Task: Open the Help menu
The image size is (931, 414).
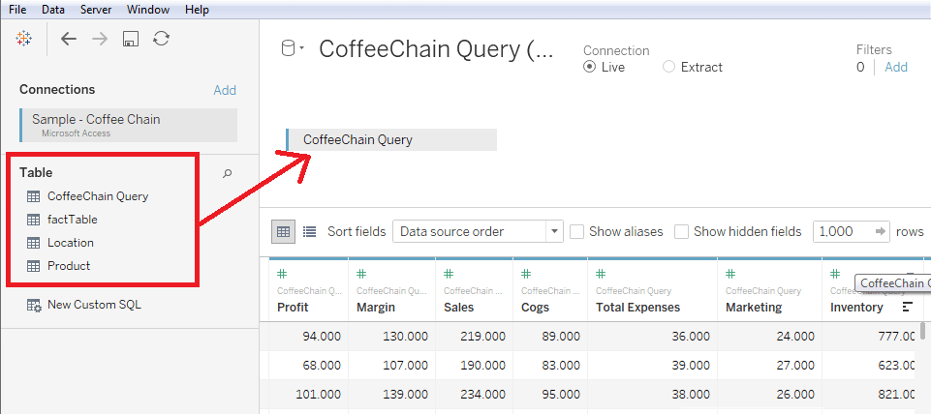Action: pyautogui.click(x=197, y=10)
